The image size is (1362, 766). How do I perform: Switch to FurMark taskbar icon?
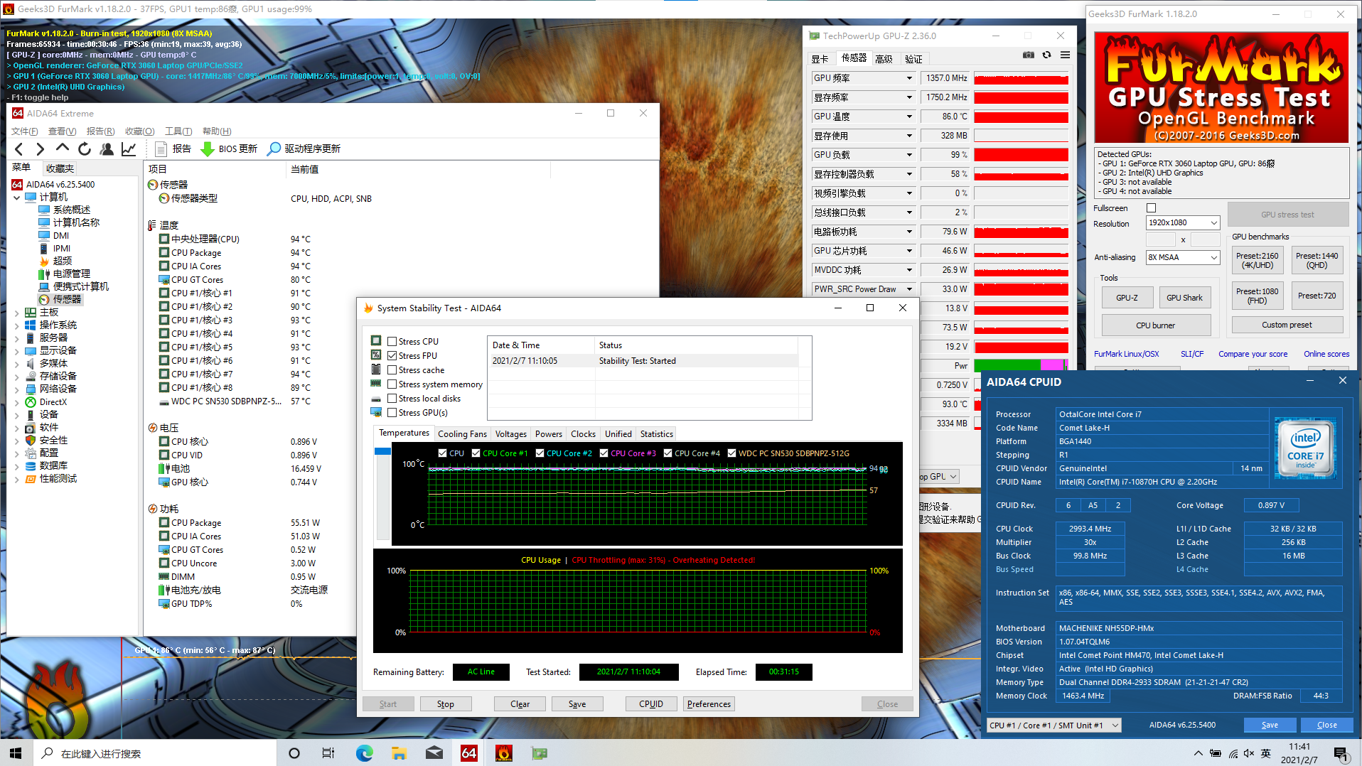tap(504, 753)
